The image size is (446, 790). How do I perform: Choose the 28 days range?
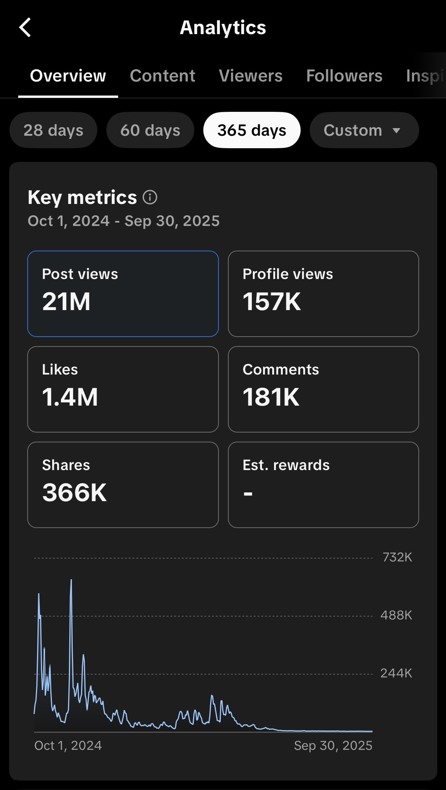[x=53, y=130]
